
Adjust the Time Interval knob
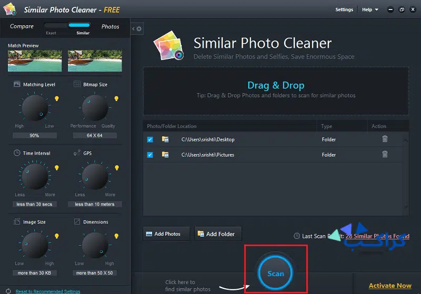coord(35,177)
